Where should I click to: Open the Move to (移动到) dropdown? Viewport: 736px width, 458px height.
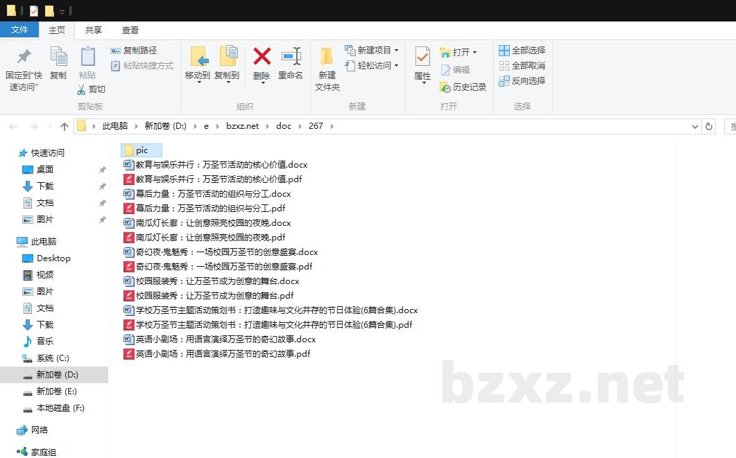click(x=197, y=64)
